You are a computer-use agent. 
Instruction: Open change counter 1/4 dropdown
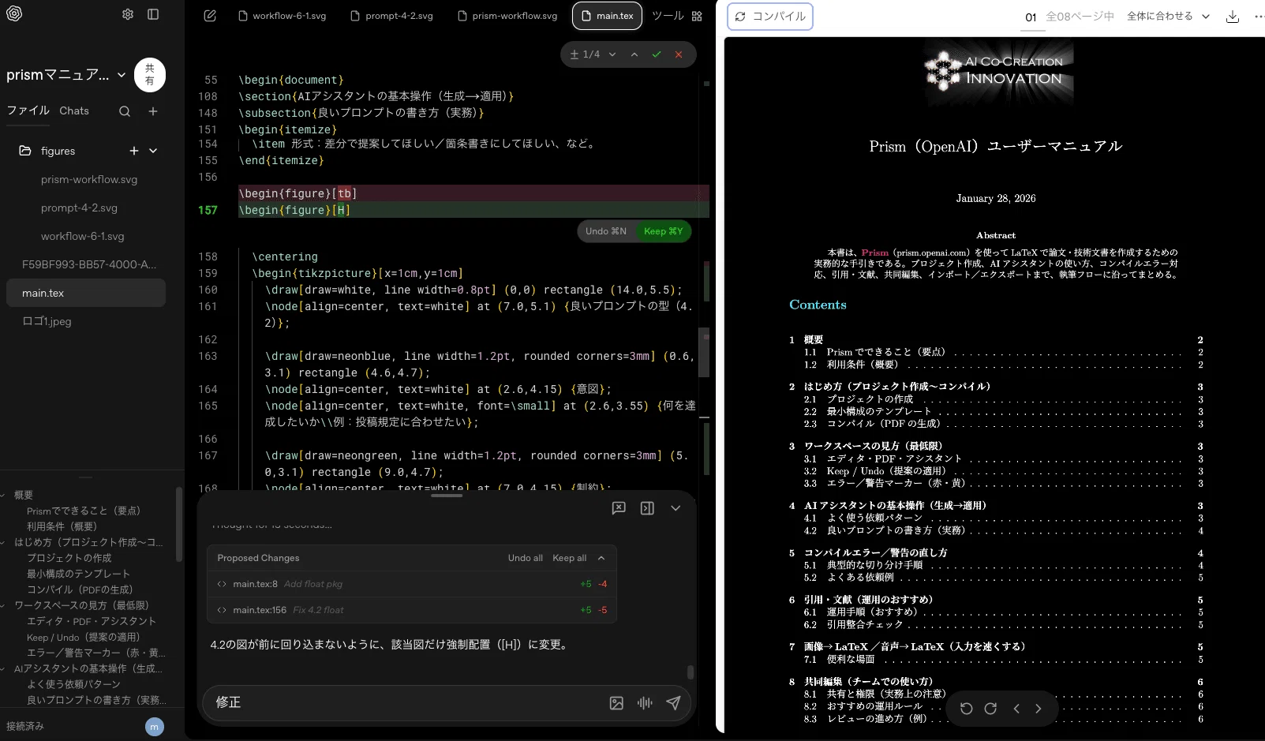[x=593, y=54]
